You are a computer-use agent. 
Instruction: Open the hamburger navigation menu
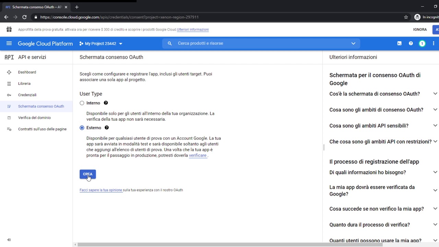coord(9,43)
